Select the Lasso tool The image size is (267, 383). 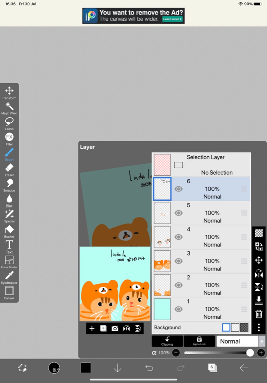[9, 123]
